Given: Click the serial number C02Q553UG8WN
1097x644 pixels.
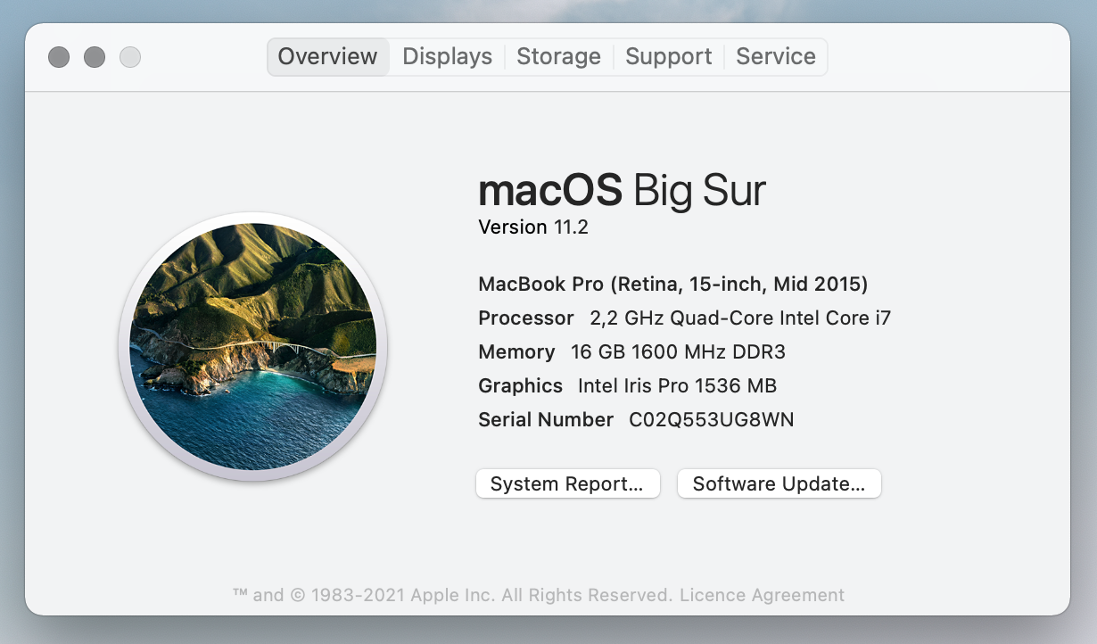Looking at the screenshot, I should (712, 419).
